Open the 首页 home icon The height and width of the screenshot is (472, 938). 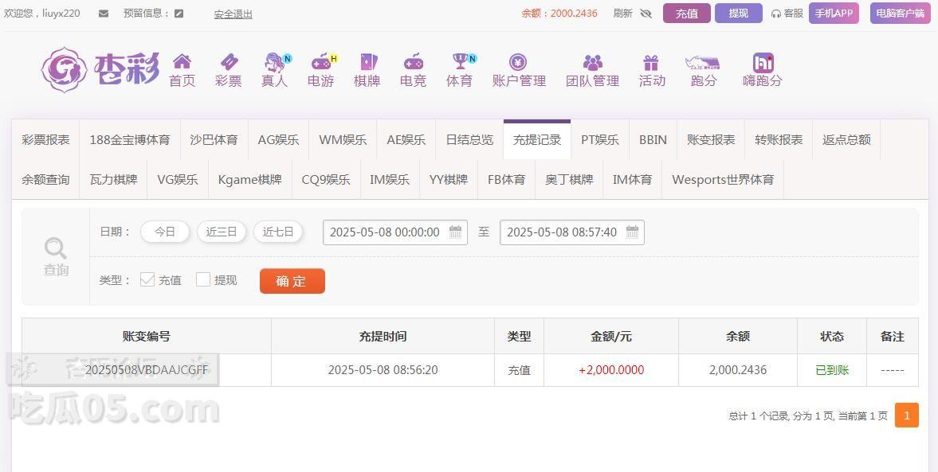182,61
